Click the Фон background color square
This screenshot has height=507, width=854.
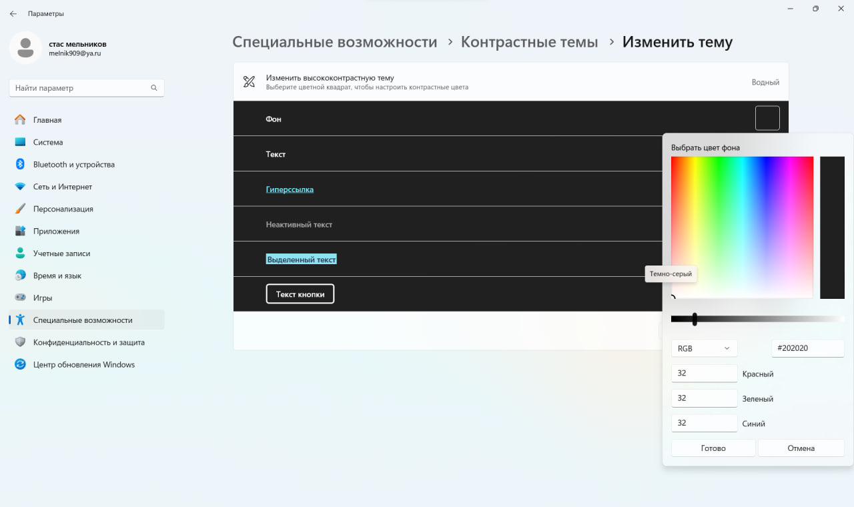[767, 118]
